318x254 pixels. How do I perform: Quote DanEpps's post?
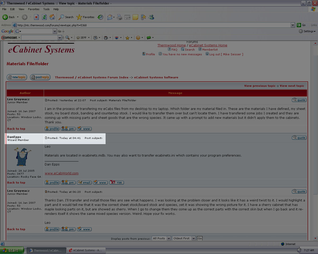coord(299,138)
